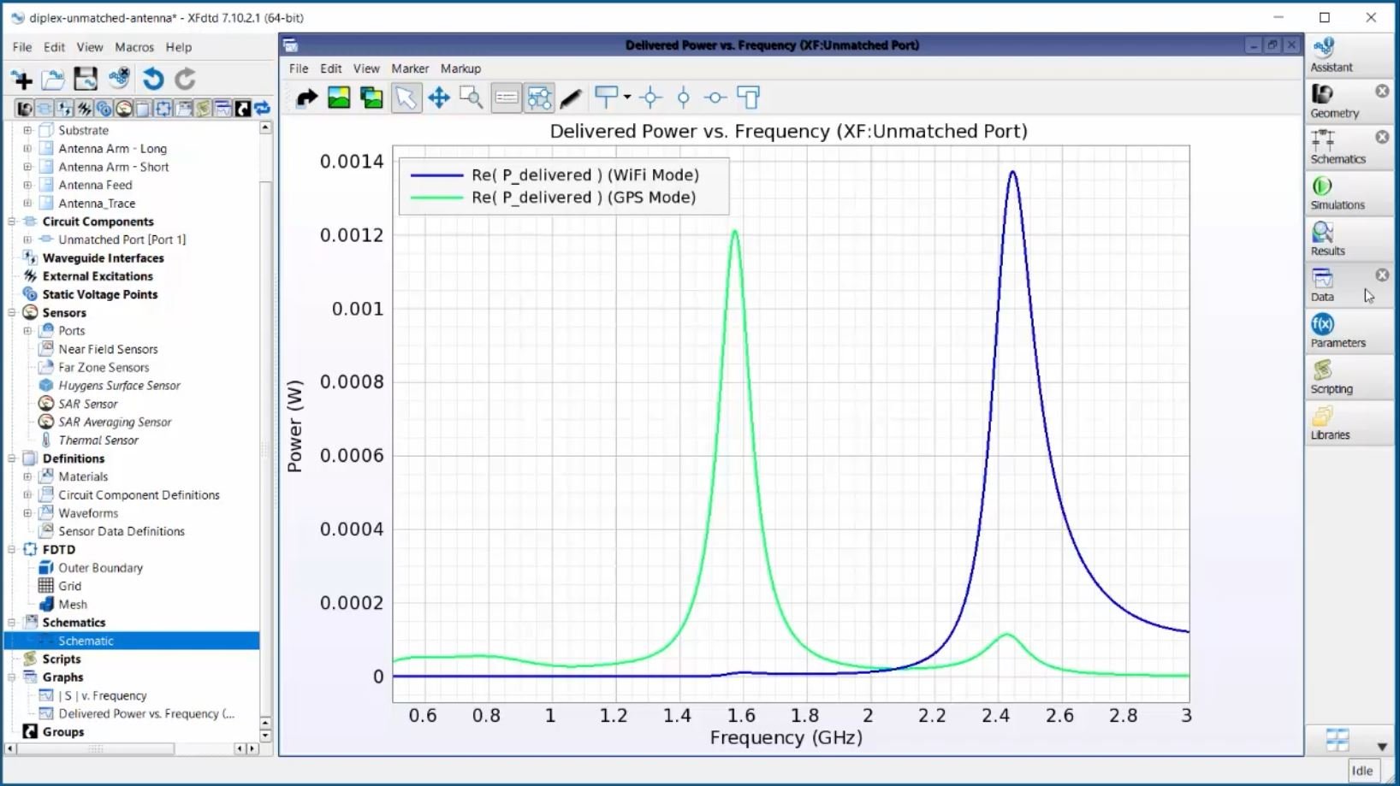Open the Results panel on the right sidebar
The image size is (1400, 786).
(x=1327, y=239)
